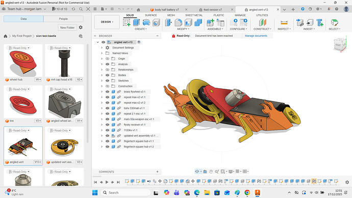Image resolution: width=352 pixels, height=198 pixels.
Task: Select the Press Pull tool
Action: 168,22
